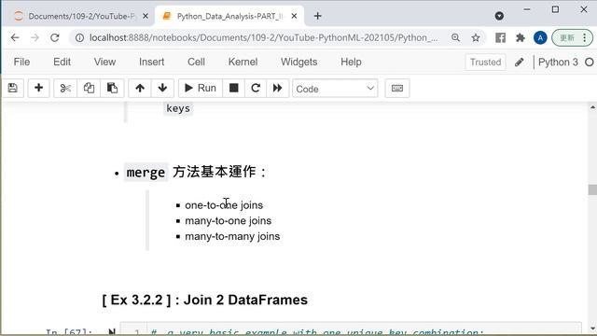597x336 pixels.
Task: Insert cell below with plus icon
Action: pos(38,89)
